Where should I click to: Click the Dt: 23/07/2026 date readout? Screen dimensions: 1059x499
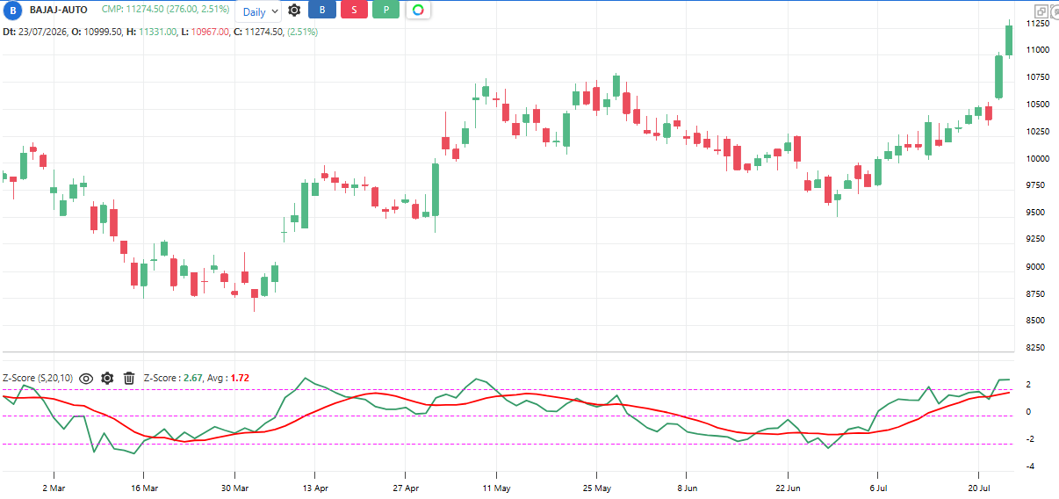click(34, 32)
